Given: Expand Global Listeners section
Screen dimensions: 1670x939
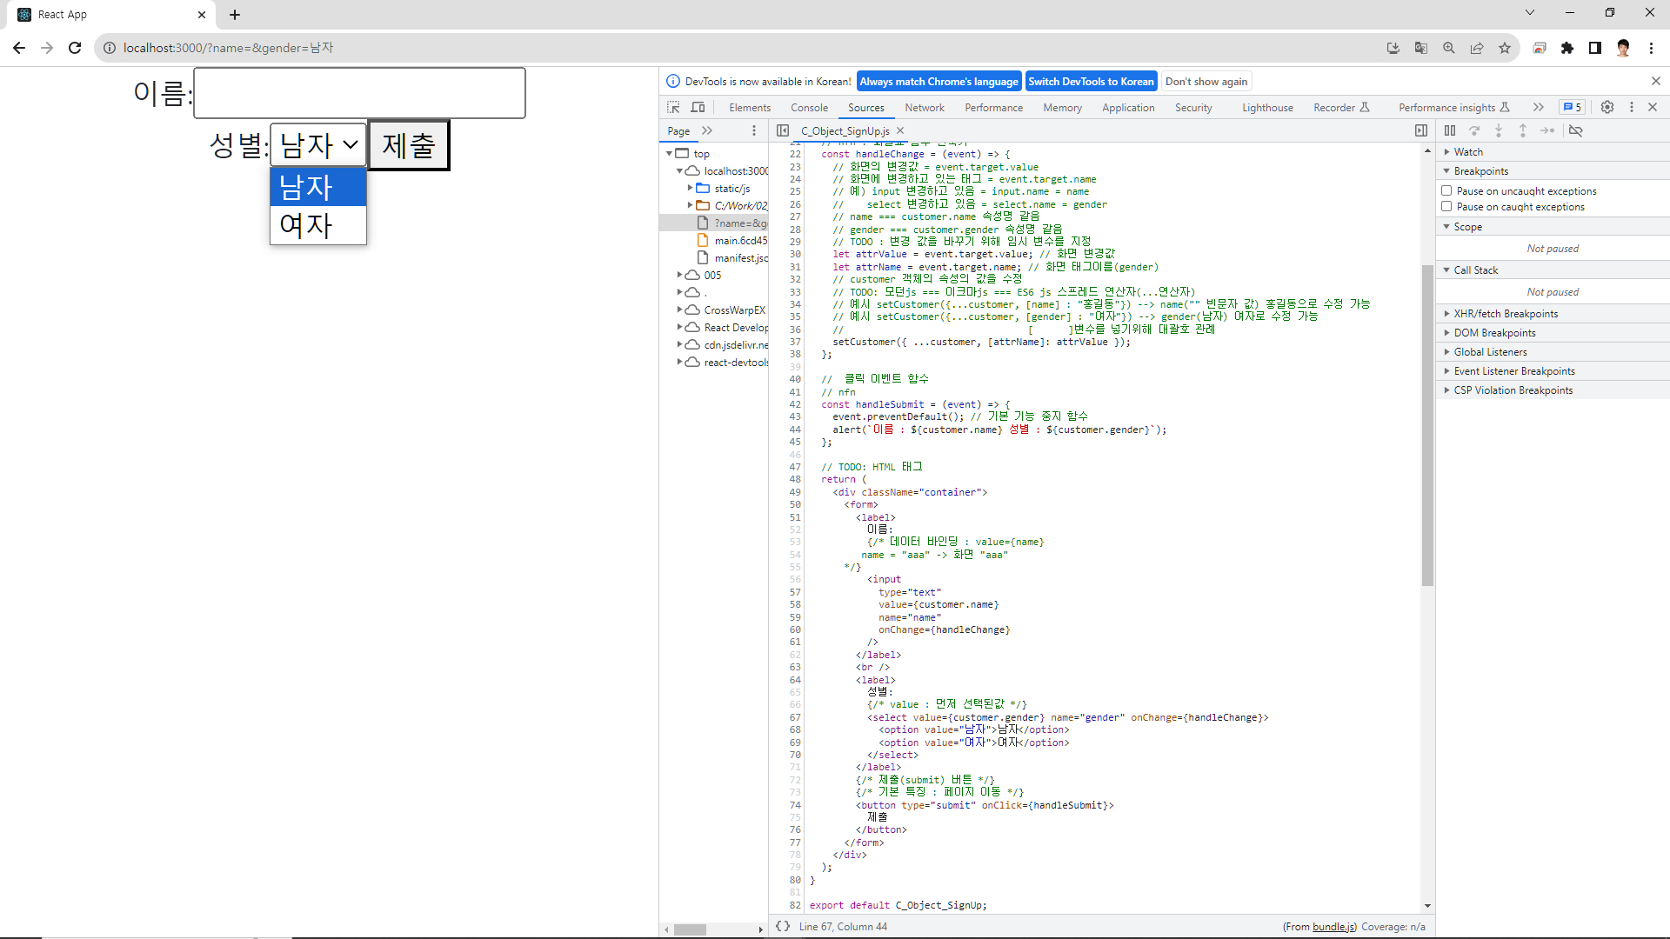Looking at the screenshot, I should pos(1553,352).
